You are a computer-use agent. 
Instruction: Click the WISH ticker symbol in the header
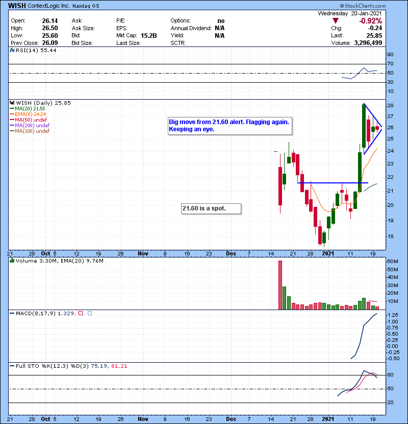point(17,6)
